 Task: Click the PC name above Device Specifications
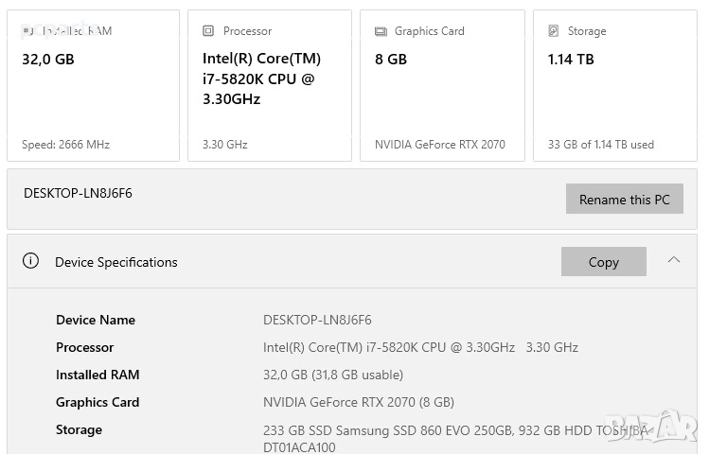78,193
